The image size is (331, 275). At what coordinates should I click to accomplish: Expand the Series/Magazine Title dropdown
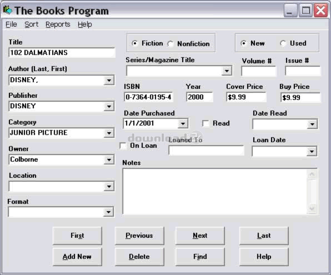[x=227, y=71]
